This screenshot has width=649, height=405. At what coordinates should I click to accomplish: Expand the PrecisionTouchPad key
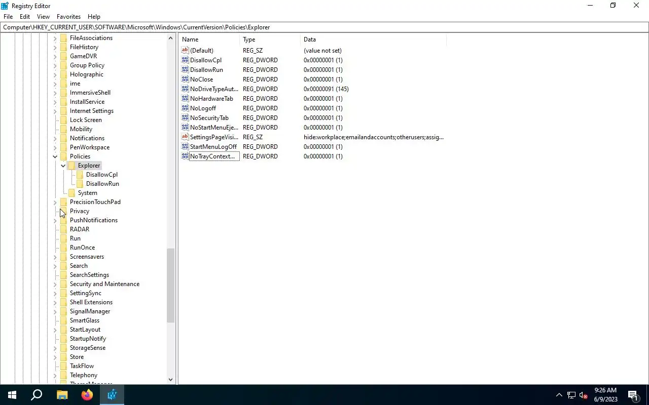55,202
